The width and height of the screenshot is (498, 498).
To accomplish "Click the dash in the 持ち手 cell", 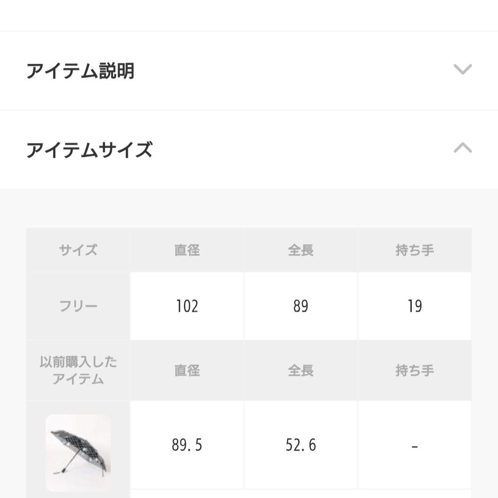I will pyautogui.click(x=415, y=445).
